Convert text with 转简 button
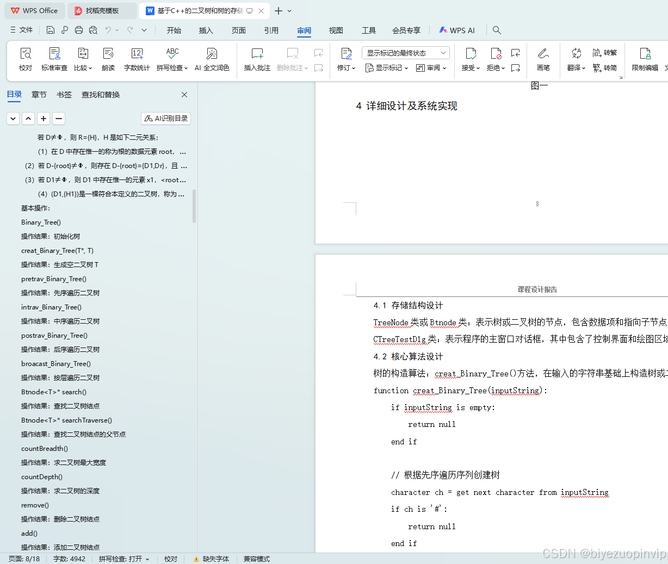Screen dimensions: 668x564 (604, 68)
